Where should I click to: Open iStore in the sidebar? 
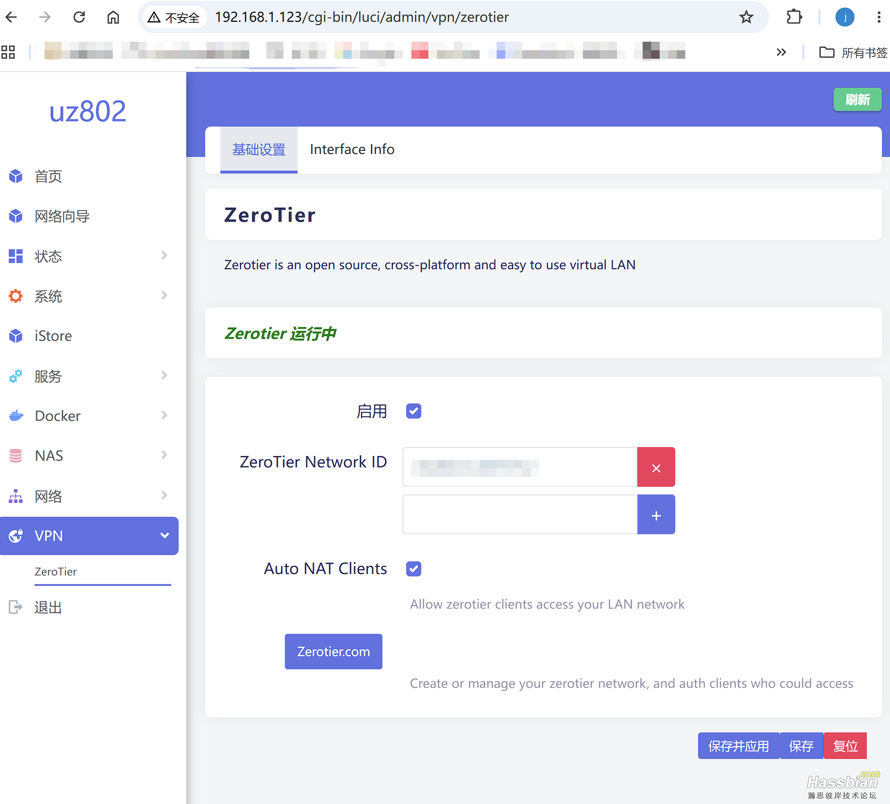point(53,336)
